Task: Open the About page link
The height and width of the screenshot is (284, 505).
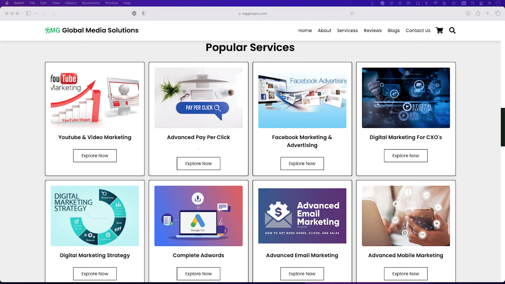Action: (324, 30)
